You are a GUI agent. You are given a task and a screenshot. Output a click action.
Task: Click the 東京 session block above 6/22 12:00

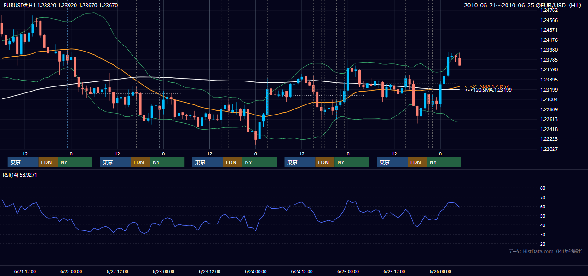pos(115,162)
